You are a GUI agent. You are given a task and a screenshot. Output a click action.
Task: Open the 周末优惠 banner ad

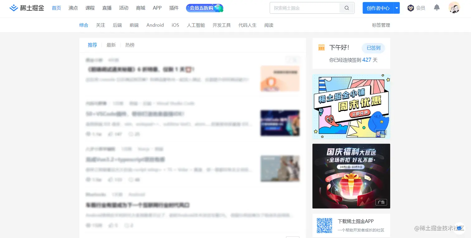click(x=351, y=107)
